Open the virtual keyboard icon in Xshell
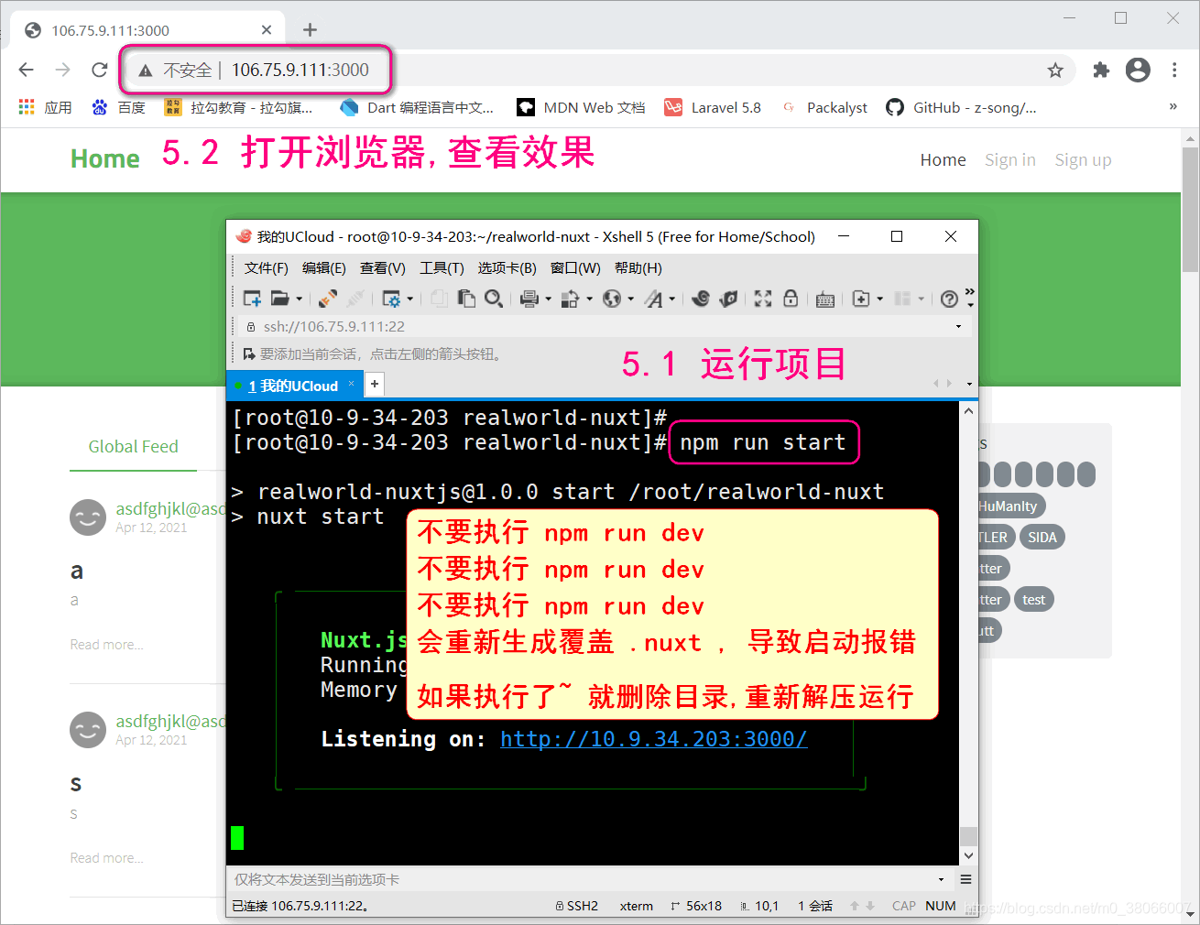The width and height of the screenshot is (1200, 925). point(824,299)
